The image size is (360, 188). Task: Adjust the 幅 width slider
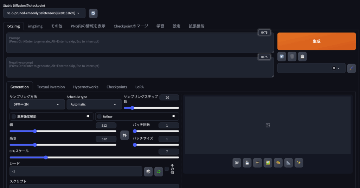(x=63, y=131)
